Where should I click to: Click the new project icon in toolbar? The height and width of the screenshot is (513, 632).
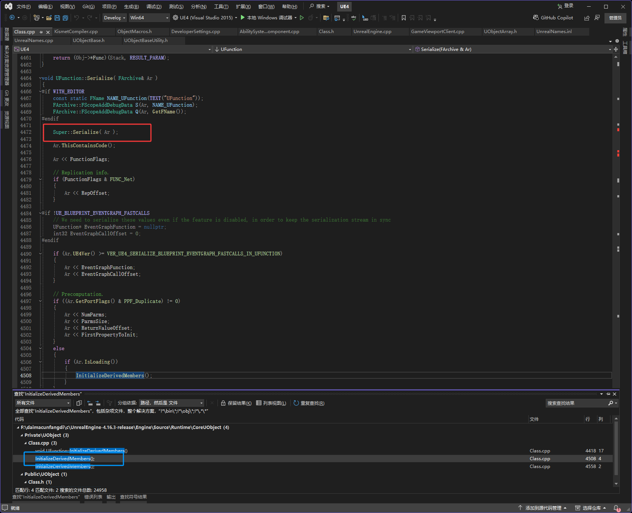pos(36,17)
